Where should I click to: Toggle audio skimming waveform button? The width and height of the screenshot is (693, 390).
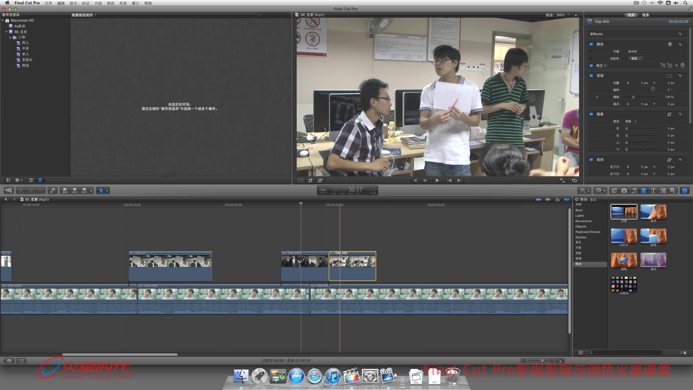pos(548,200)
